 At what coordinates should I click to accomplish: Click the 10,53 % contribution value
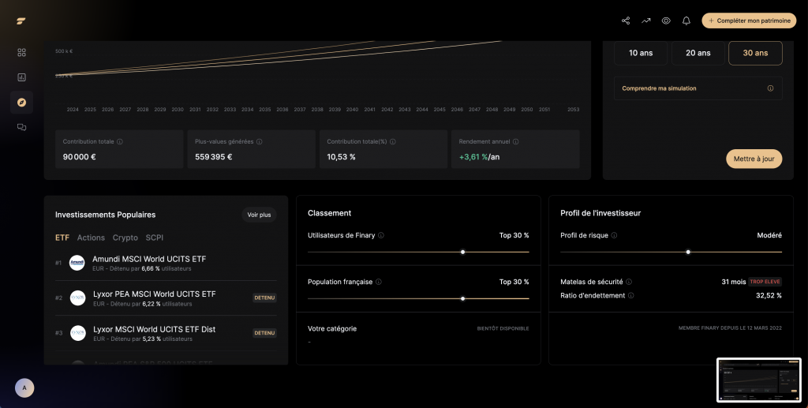click(x=341, y=156)
